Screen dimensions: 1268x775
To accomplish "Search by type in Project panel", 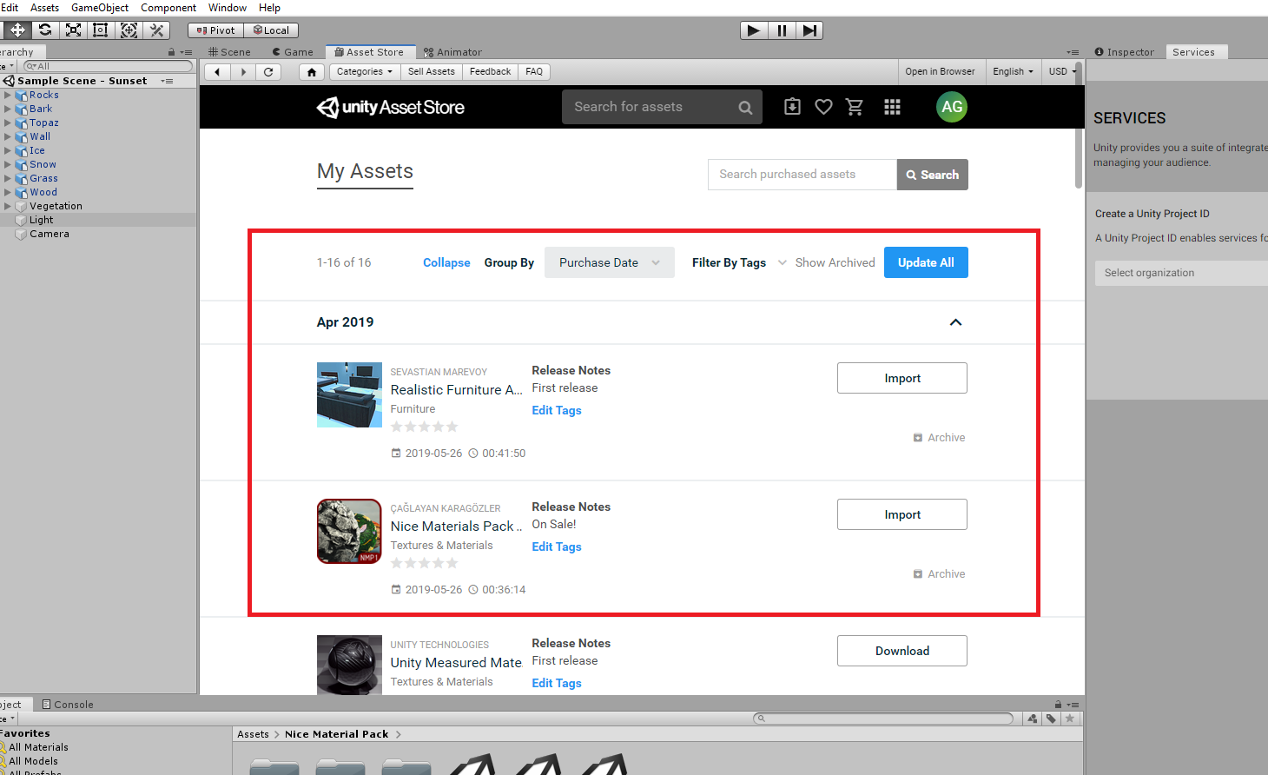I will pyautogui.click(x=1032, y=719).
